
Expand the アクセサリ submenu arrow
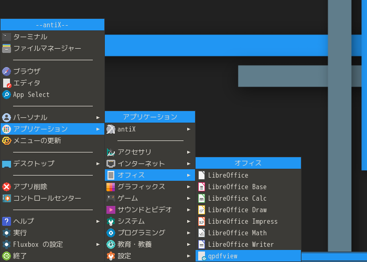tap(189, 152)
